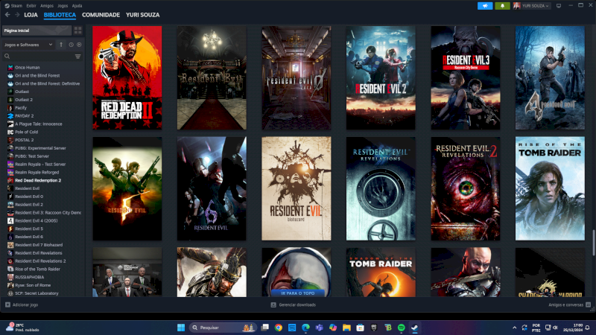This screenshot has height=335, width=596.
Task: Click Adicionar jogo button
Action: coord(22,304)
